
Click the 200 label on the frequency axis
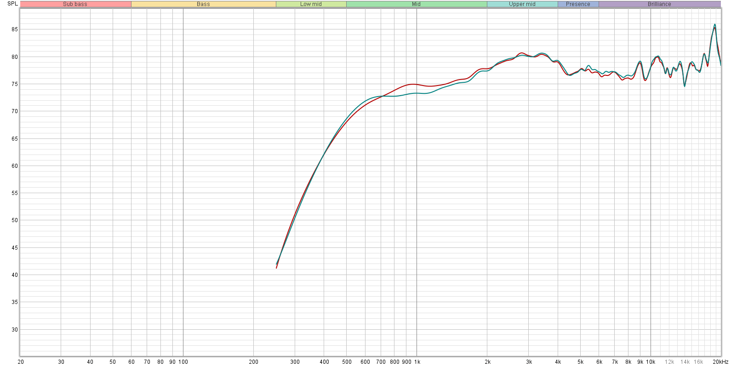pyautogui.click(x=253, y=362)
